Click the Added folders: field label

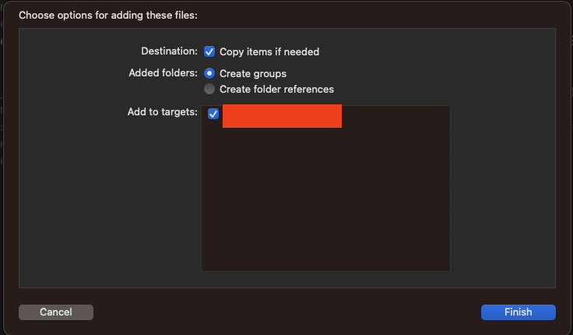tap(163, 73)
